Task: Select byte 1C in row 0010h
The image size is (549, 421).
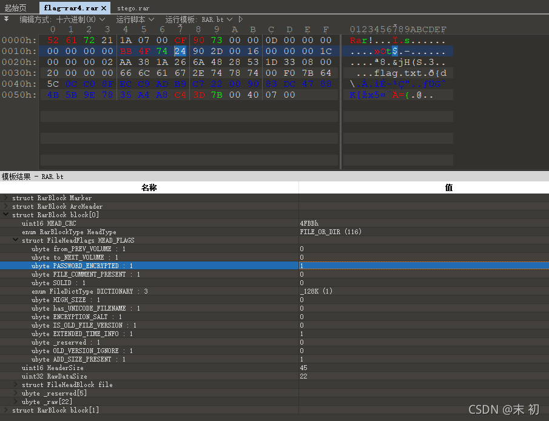Action: coord(326,51)
